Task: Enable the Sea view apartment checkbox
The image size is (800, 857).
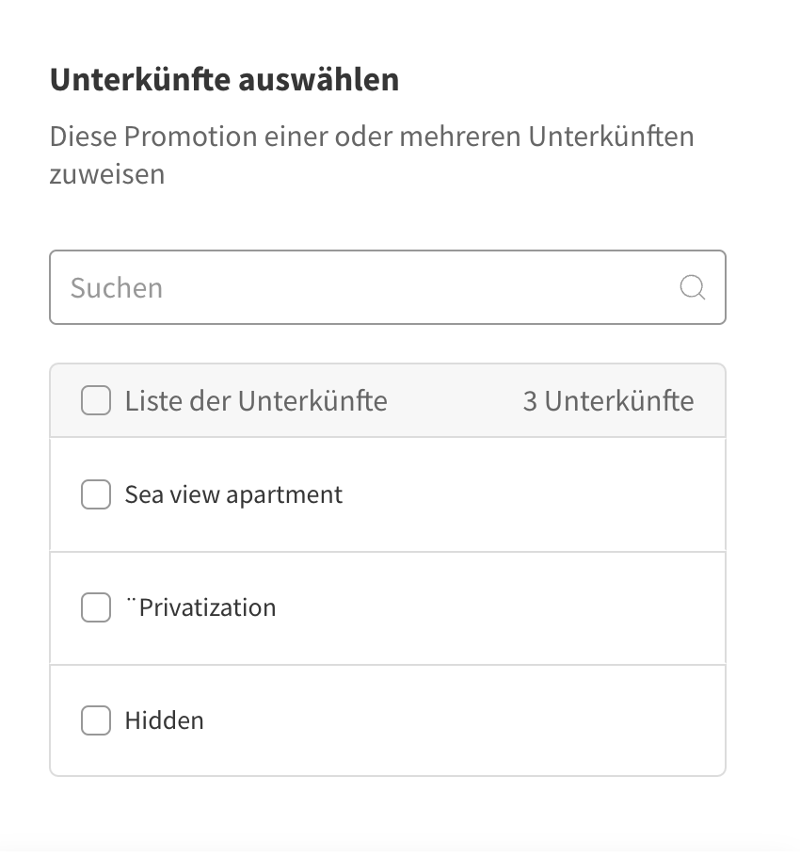Action: [x=96, y=494]
